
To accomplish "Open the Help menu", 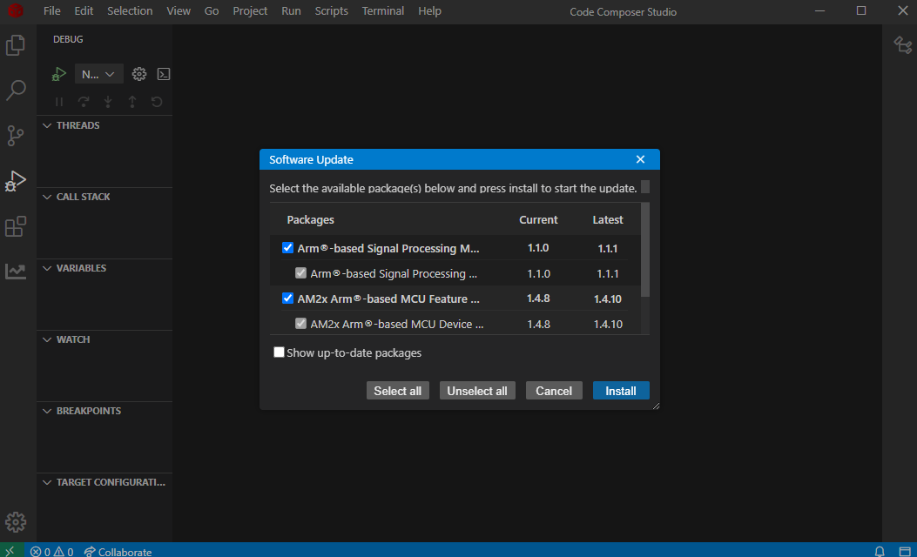I will pyautogui.click(x=429, y=10).
